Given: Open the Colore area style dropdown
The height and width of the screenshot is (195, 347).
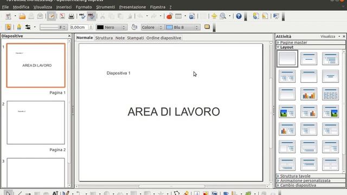Looking at the screenshot, I should pos(152,27).
